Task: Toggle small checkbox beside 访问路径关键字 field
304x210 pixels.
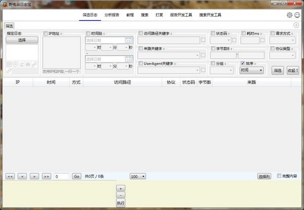Action: [x=203, y=40]
